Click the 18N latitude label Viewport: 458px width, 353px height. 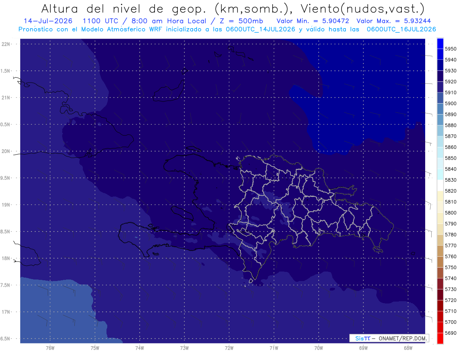[x=6, y=258]
